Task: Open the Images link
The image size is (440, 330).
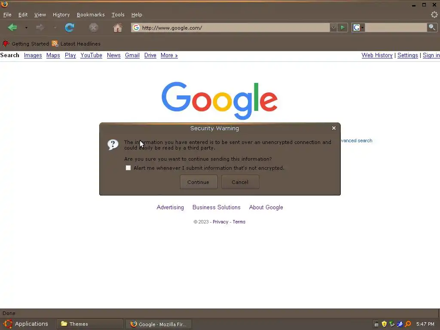Action: [33, 55]
